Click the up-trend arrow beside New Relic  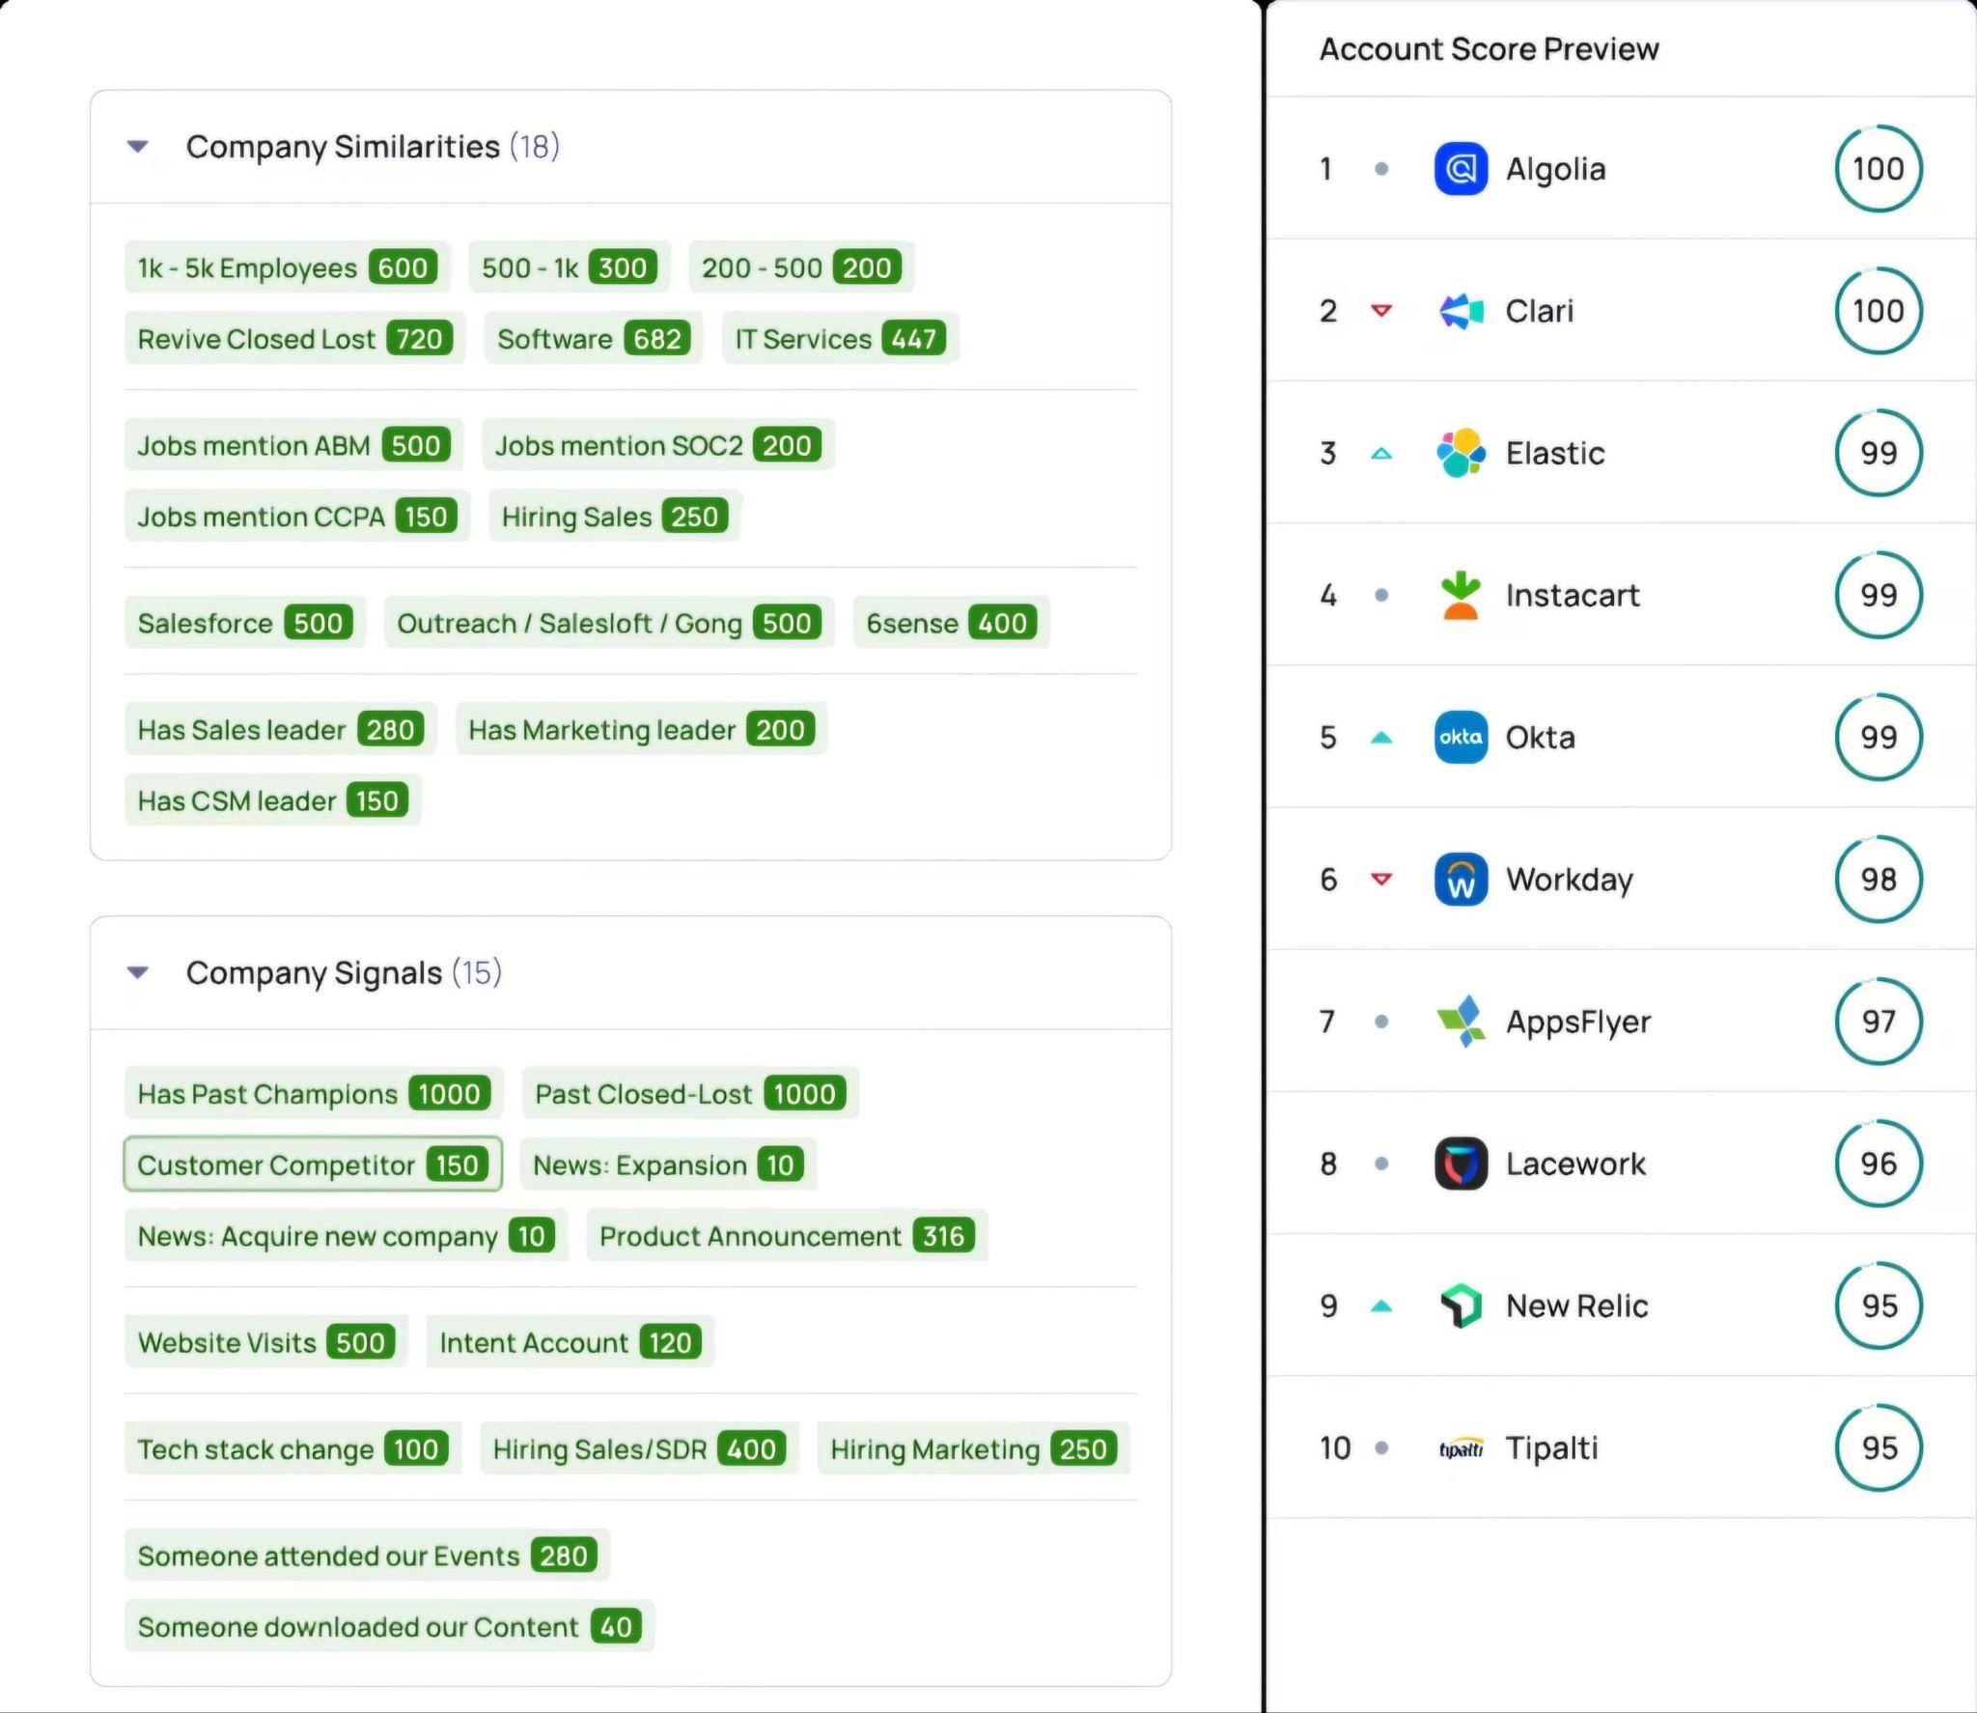[x=1381, y=1306]
